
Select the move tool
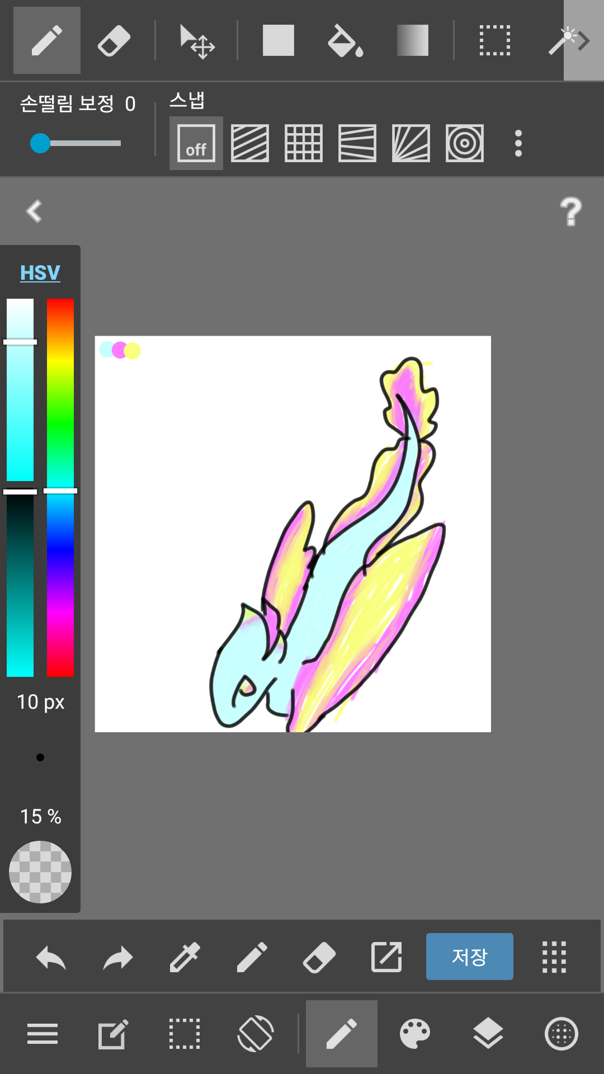tap(196, 41)
